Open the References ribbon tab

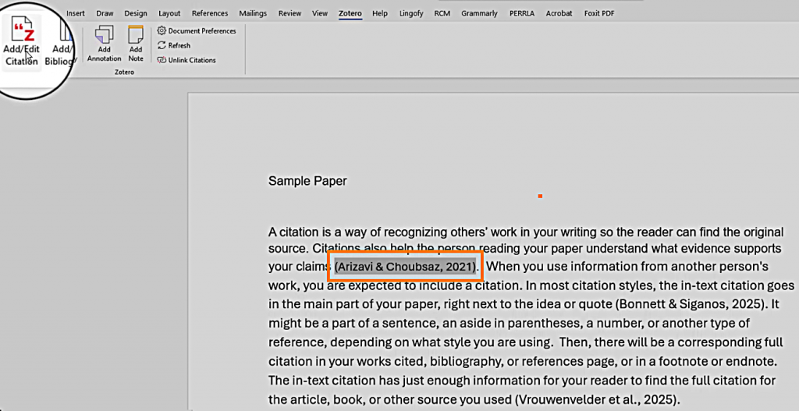[210, 13]
